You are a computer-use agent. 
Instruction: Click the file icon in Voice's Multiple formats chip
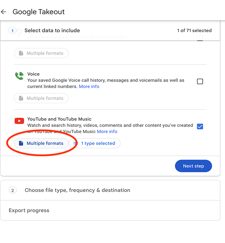point(21,98)
